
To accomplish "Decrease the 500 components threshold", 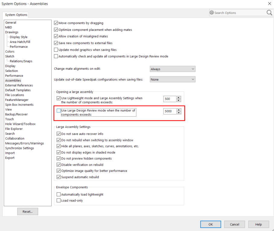I will click(178, 100).
